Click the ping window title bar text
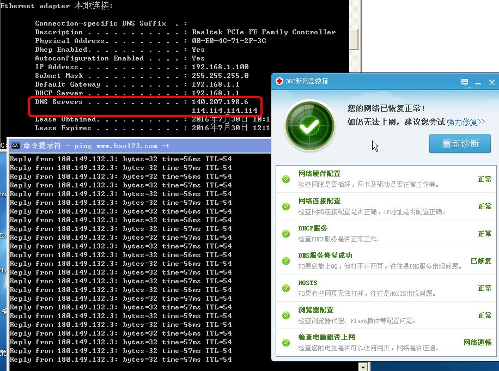The width and height of the screenshot is (499, 371). click(x=96, y=145)
